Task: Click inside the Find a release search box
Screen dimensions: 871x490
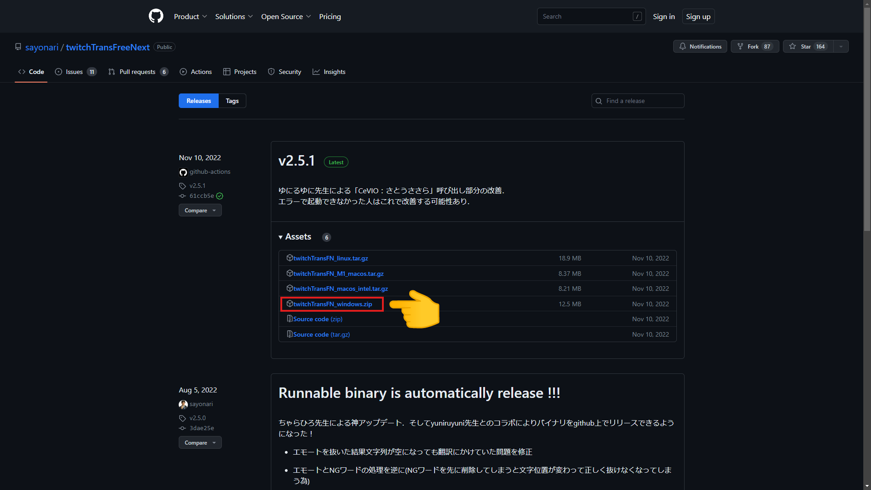Action: pyautogui.click(x=637, y=101)
